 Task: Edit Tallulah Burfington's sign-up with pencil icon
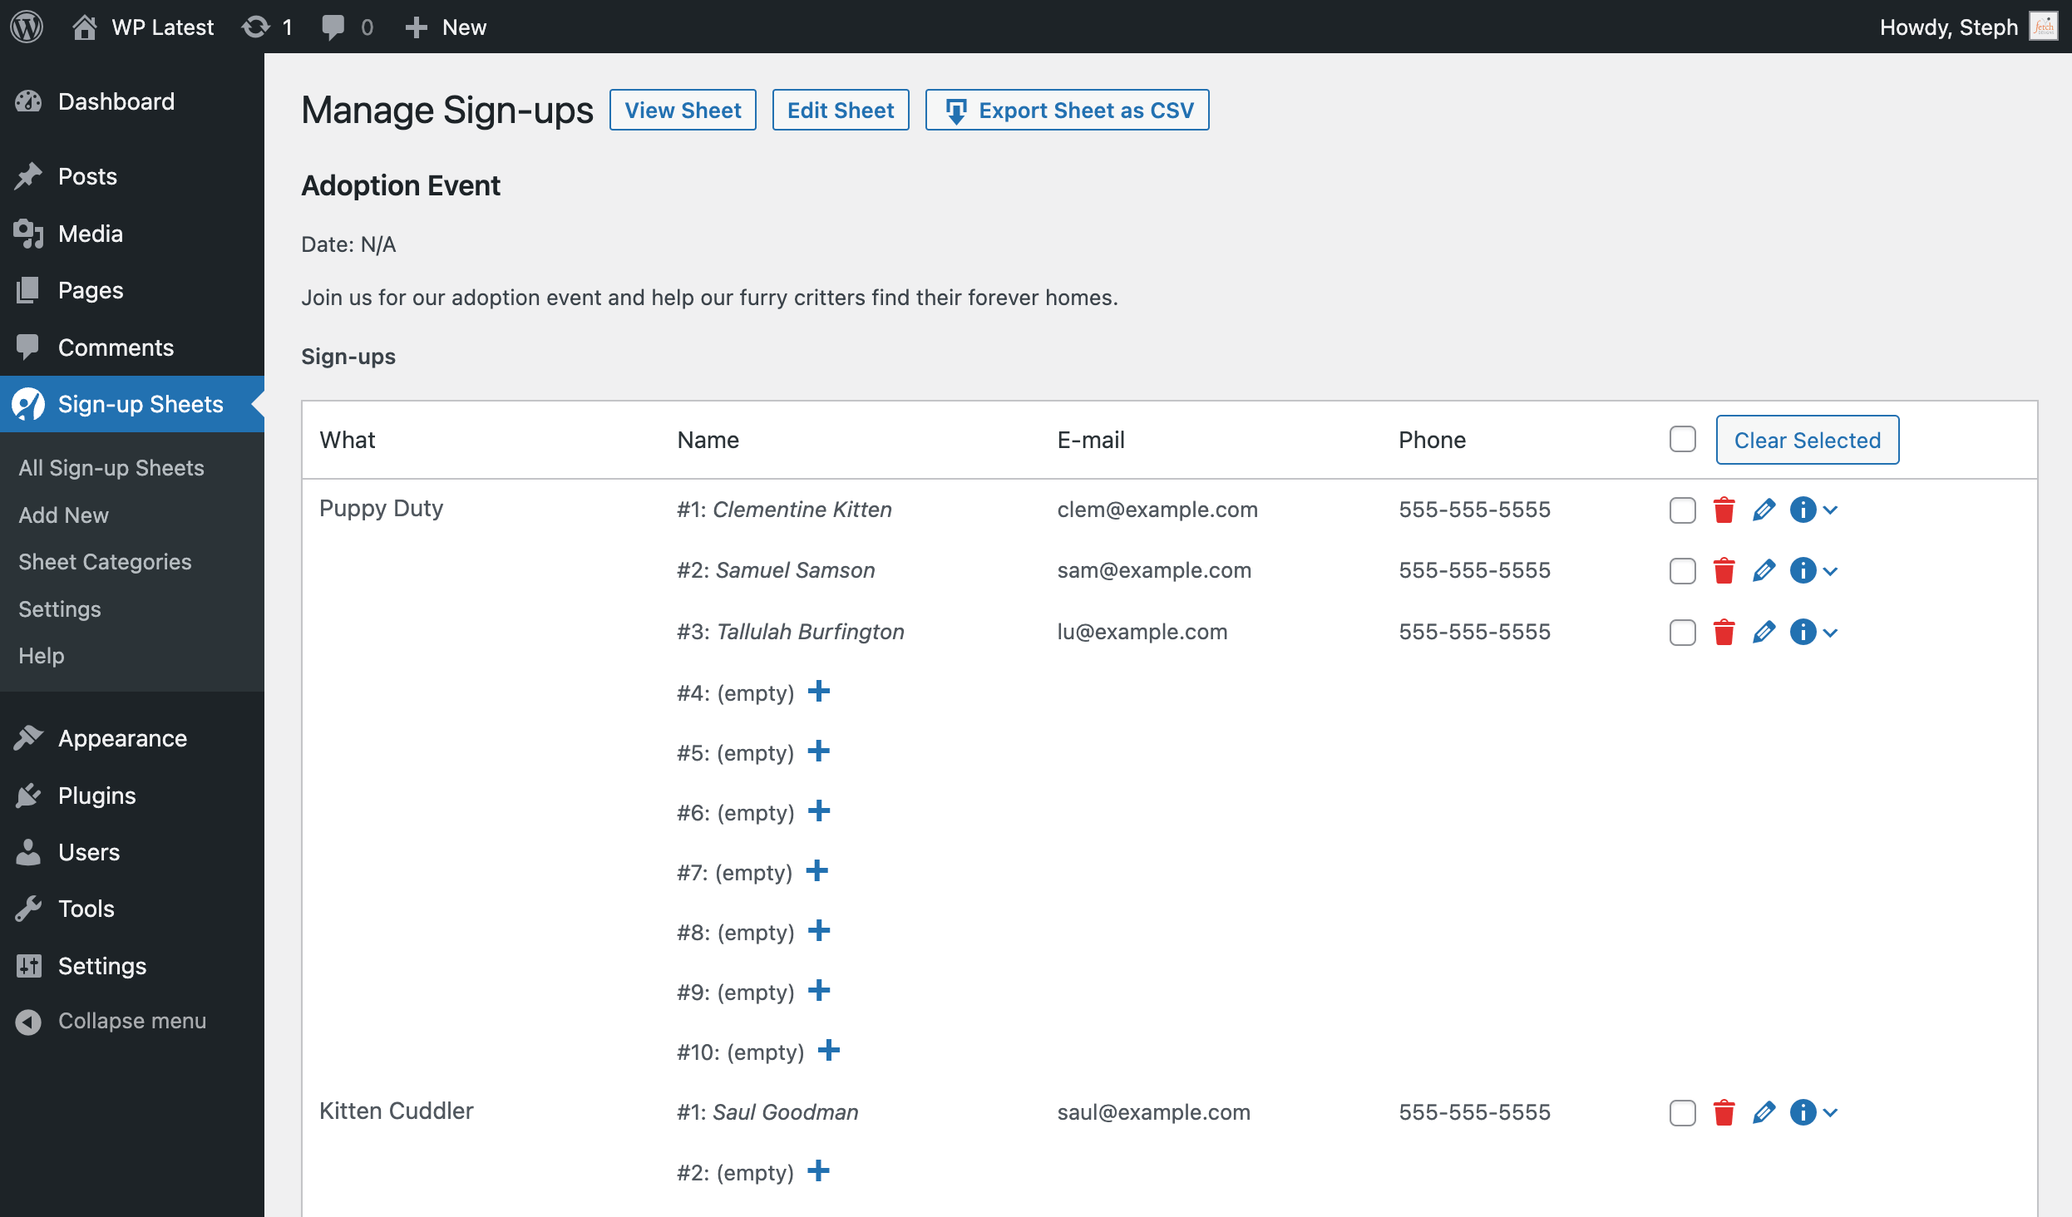click(1764, 632)
